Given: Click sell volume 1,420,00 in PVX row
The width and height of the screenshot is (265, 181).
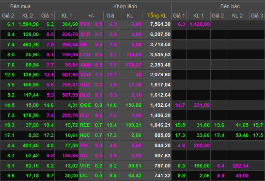Looking at the screenshot, I should pos(200,24).
